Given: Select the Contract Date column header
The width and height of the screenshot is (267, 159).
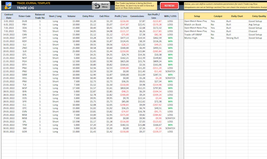Looking at the screenshot, I should (x=9, y=16).
